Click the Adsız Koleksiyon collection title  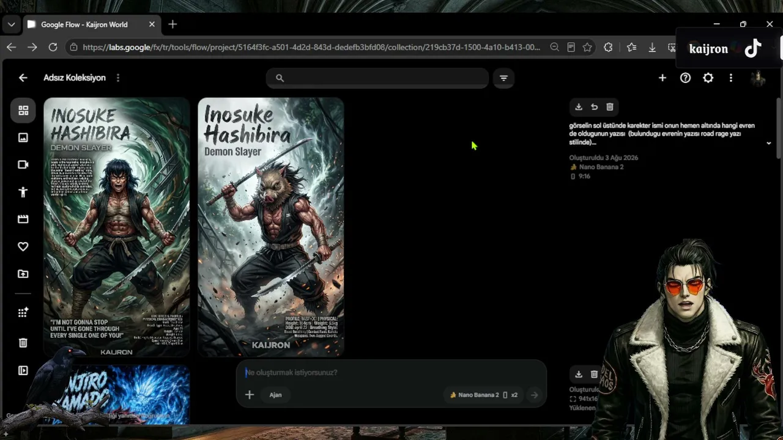[75, 78]
